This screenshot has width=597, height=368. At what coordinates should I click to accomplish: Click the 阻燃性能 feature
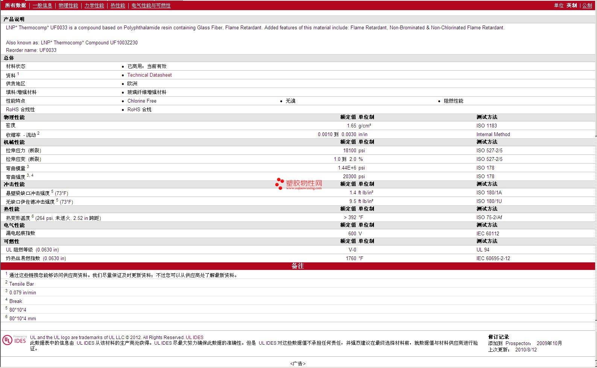click(453, 101)
